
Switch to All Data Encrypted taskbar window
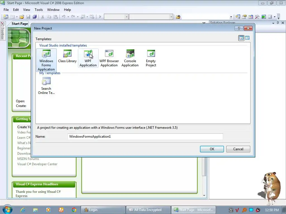148,210
